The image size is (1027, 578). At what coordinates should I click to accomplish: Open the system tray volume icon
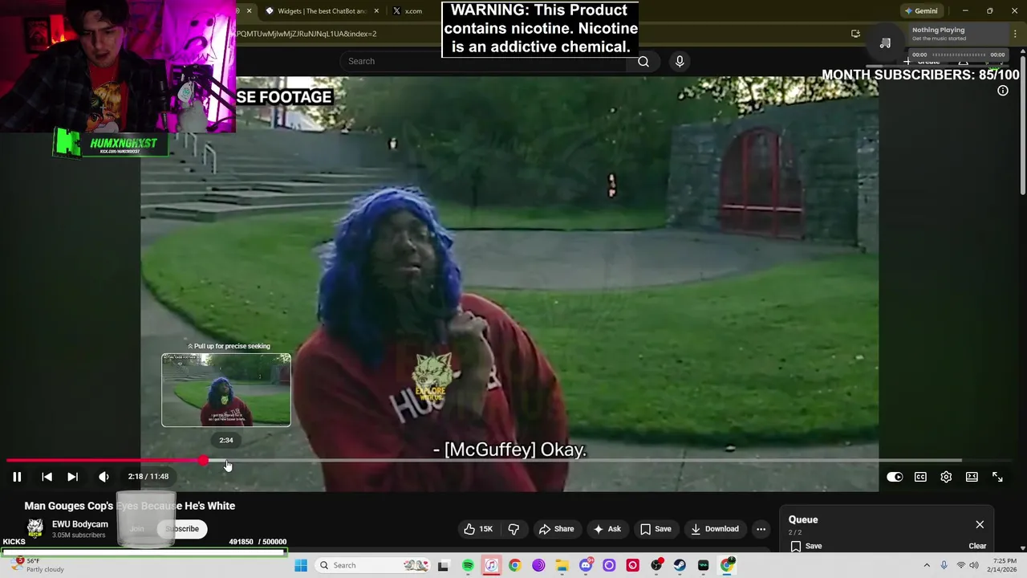[x=973, y=565]
